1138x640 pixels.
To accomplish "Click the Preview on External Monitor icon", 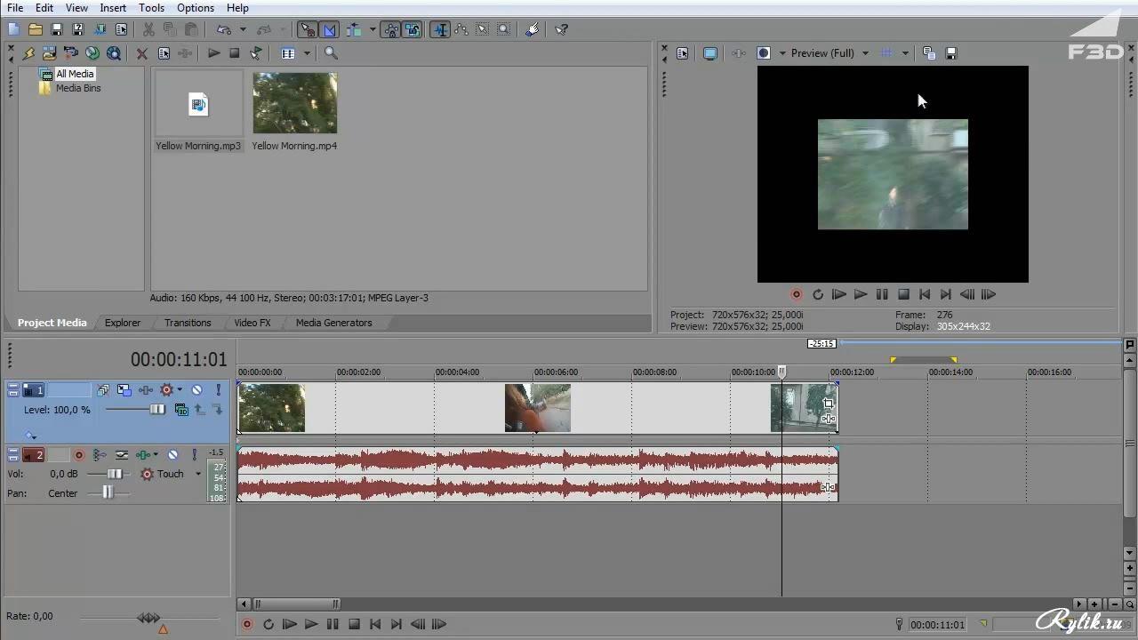I will point(709,53).
